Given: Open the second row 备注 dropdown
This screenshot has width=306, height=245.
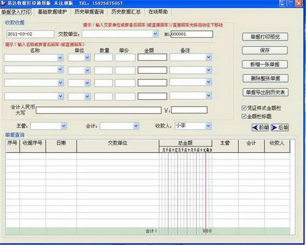Looking at the screenshot, I should click(x=209, y=70).
